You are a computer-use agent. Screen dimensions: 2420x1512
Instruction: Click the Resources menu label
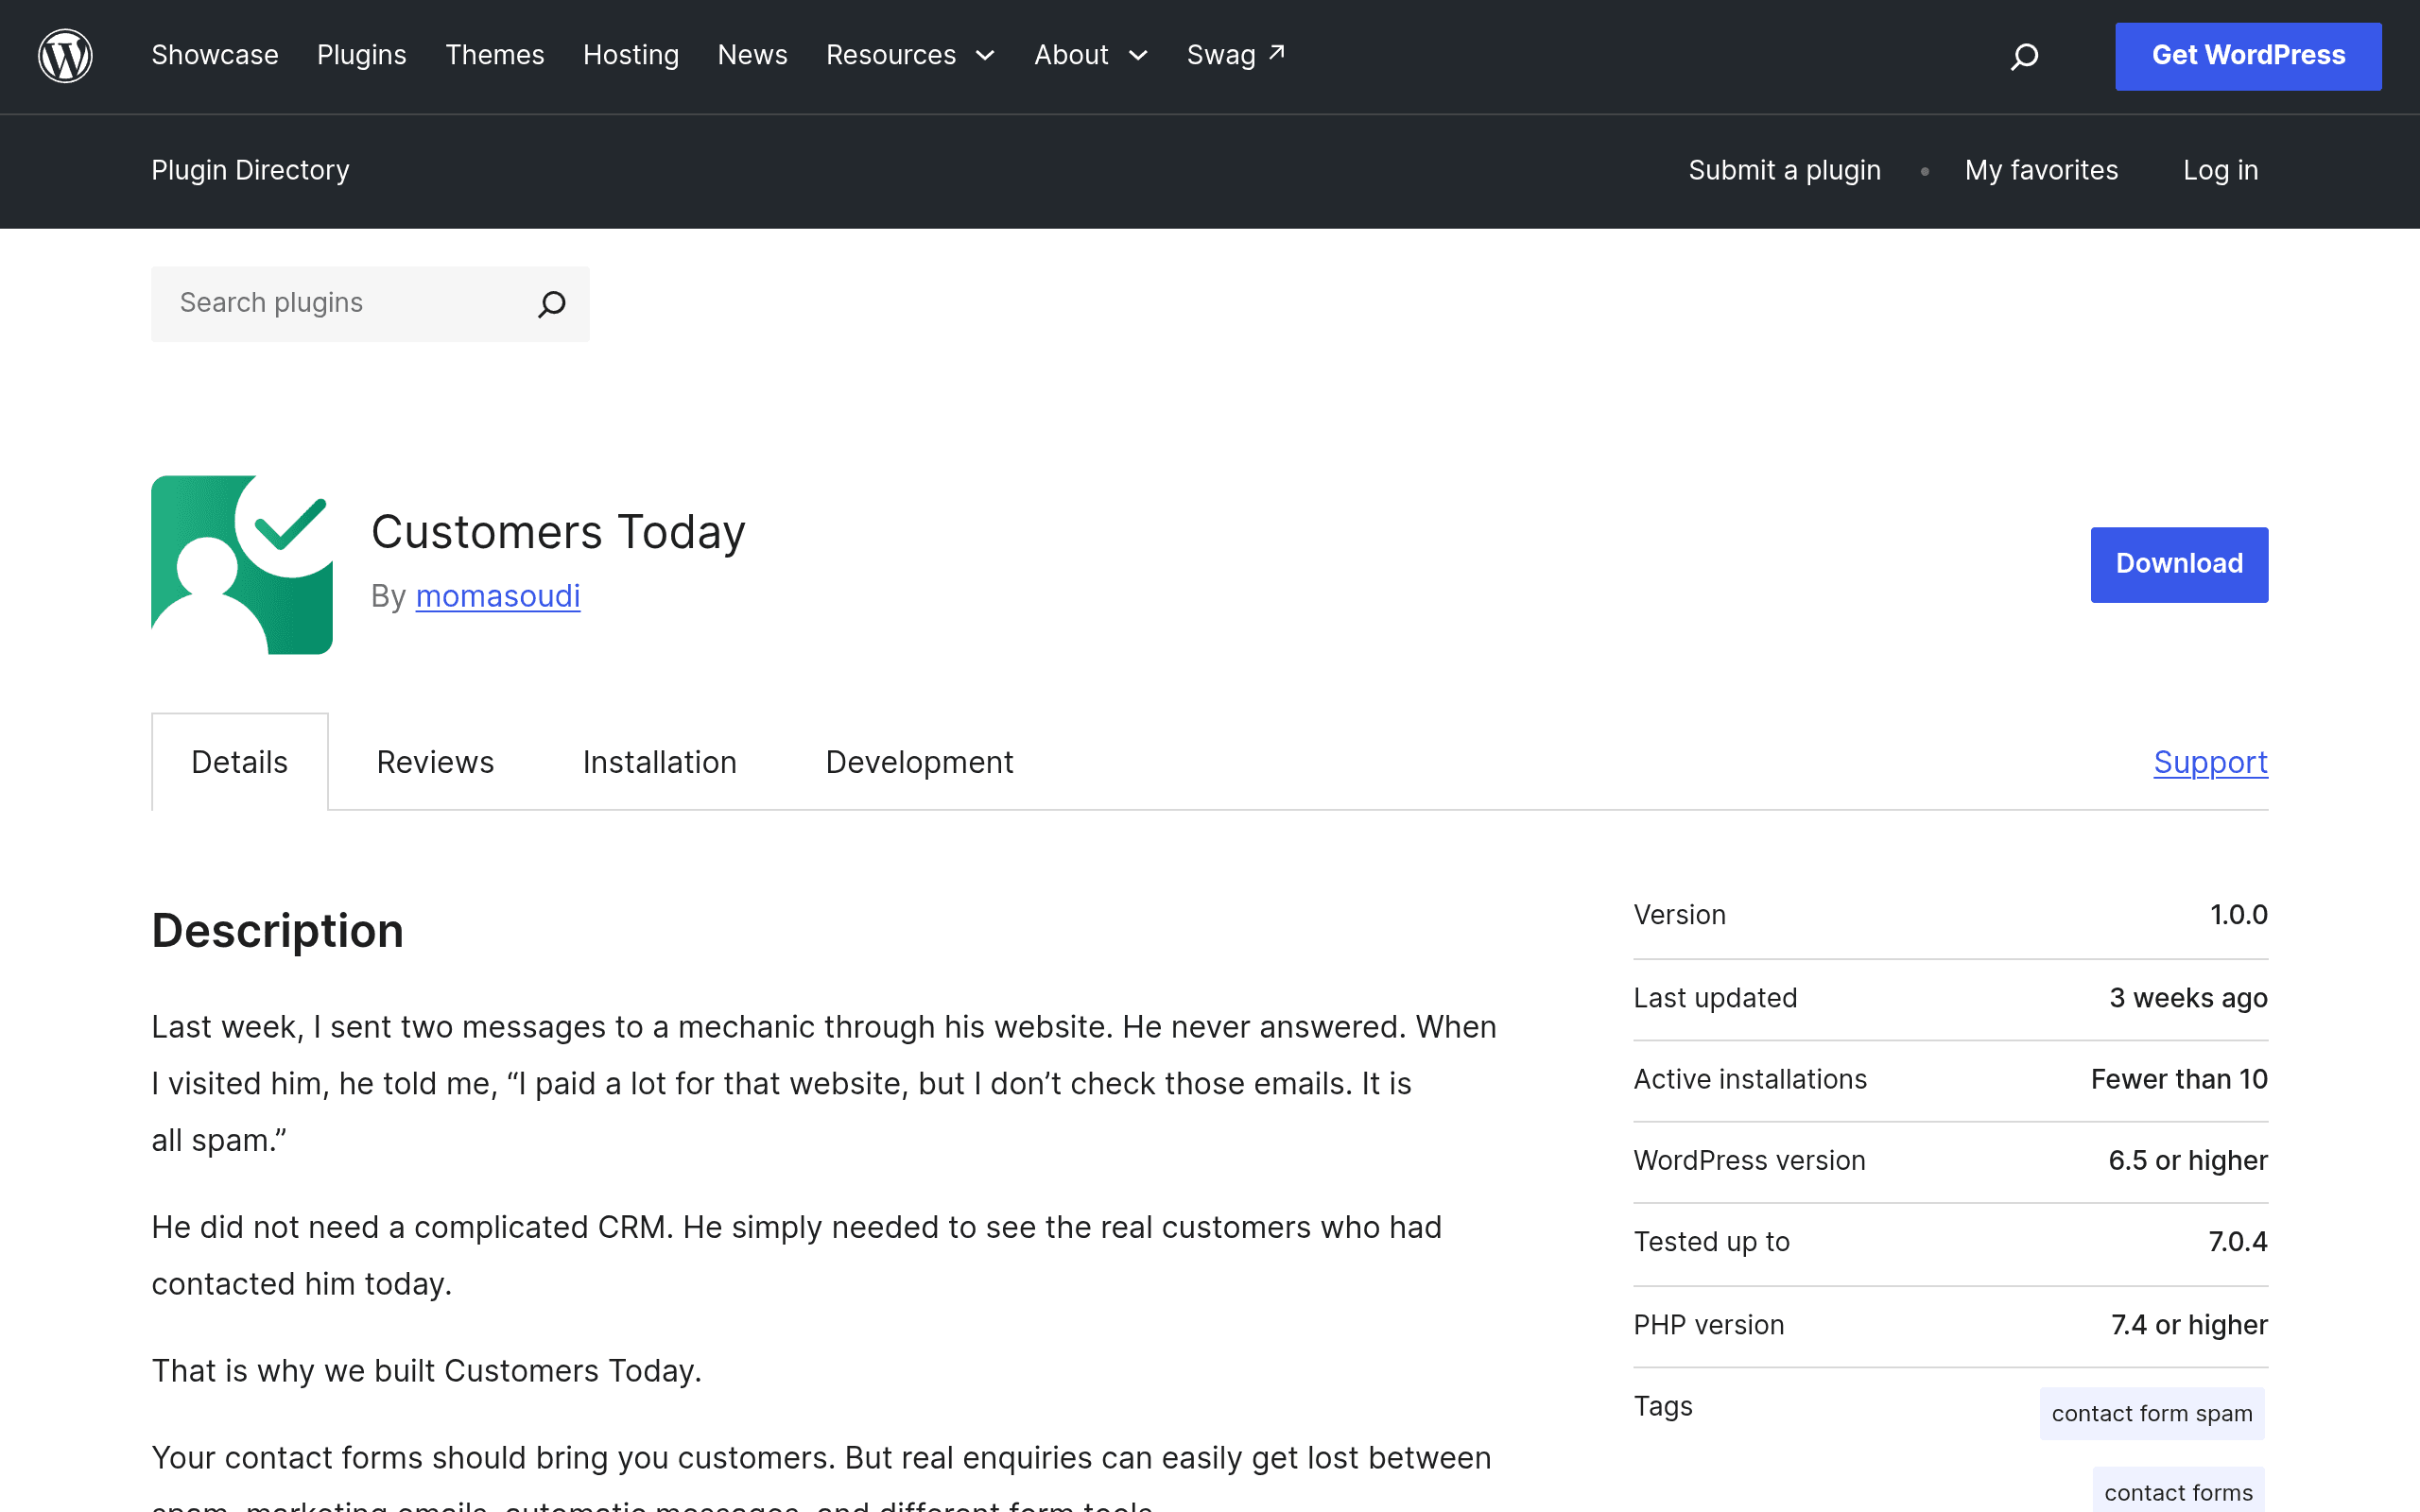point(891,55)
